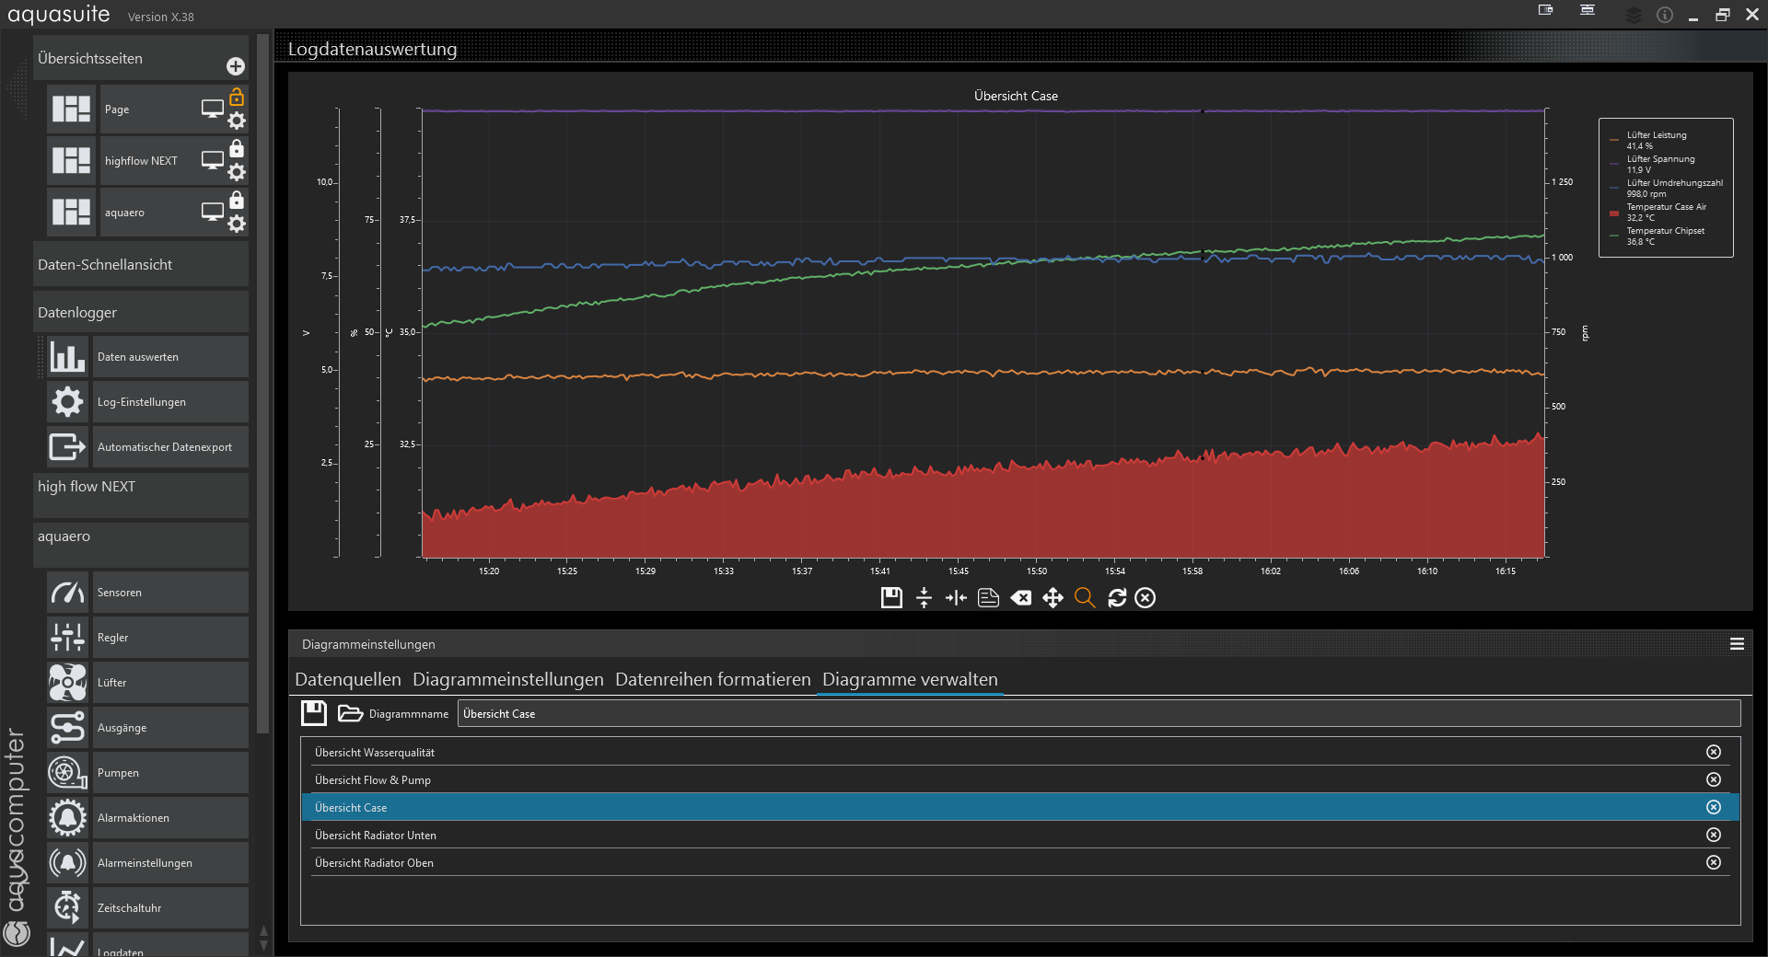
Task: Click the Diagrammname text field
Action: [x=1098, y=714]
